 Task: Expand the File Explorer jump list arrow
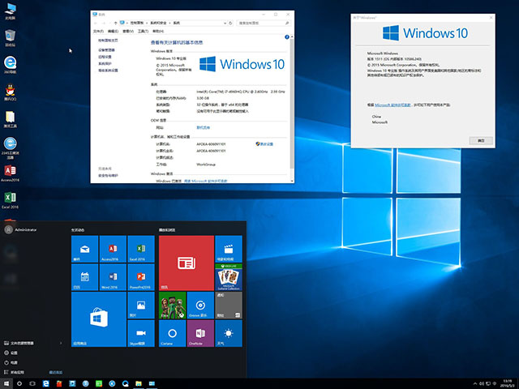62,343
